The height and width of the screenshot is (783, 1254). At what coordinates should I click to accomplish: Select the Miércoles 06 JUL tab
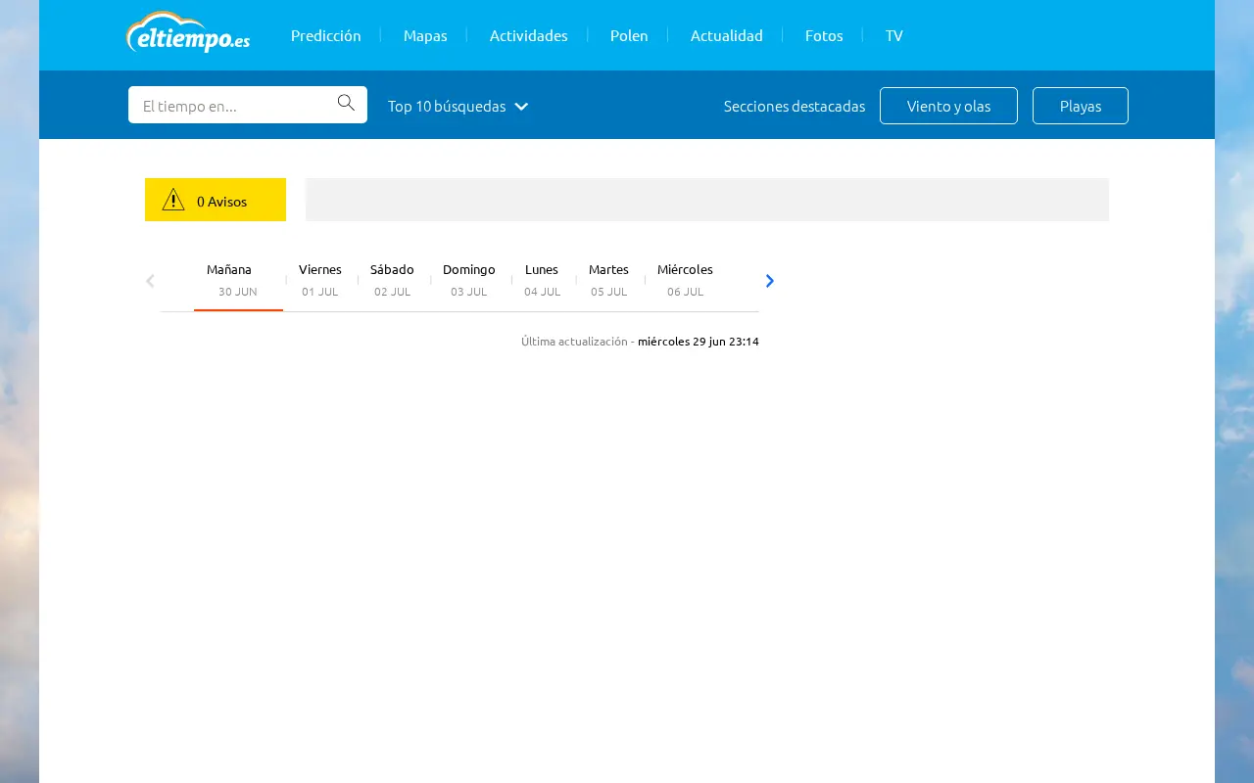(685, 280)
